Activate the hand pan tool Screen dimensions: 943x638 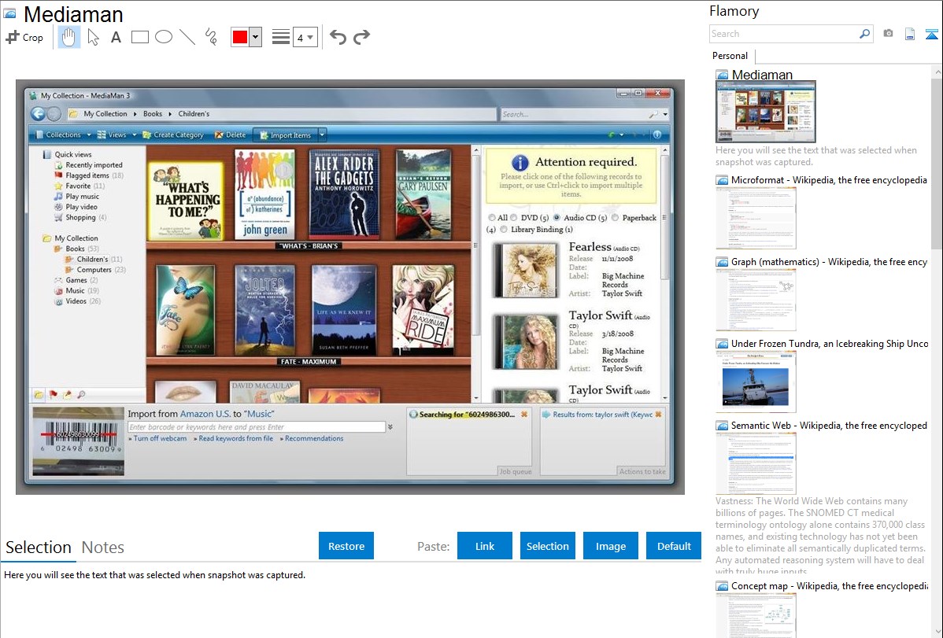click(x=68, y=37)
